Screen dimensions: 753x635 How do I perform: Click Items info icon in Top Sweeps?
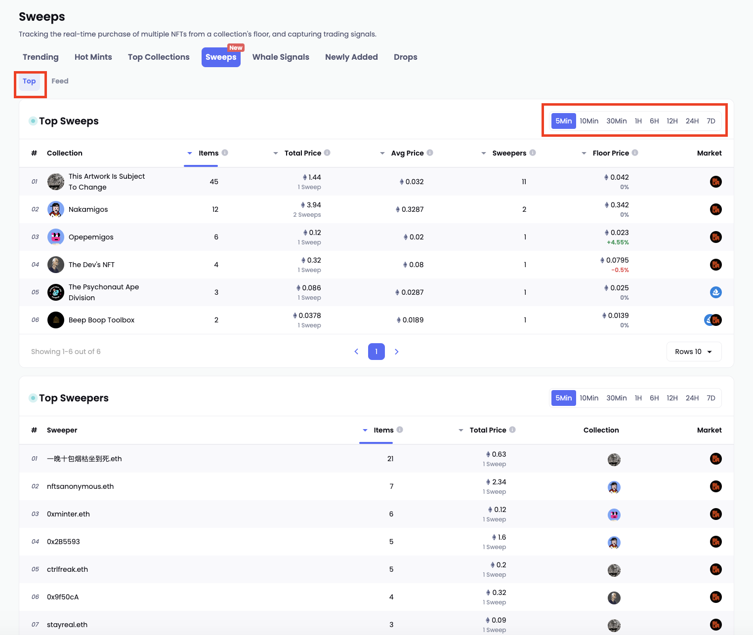point(225,153)
